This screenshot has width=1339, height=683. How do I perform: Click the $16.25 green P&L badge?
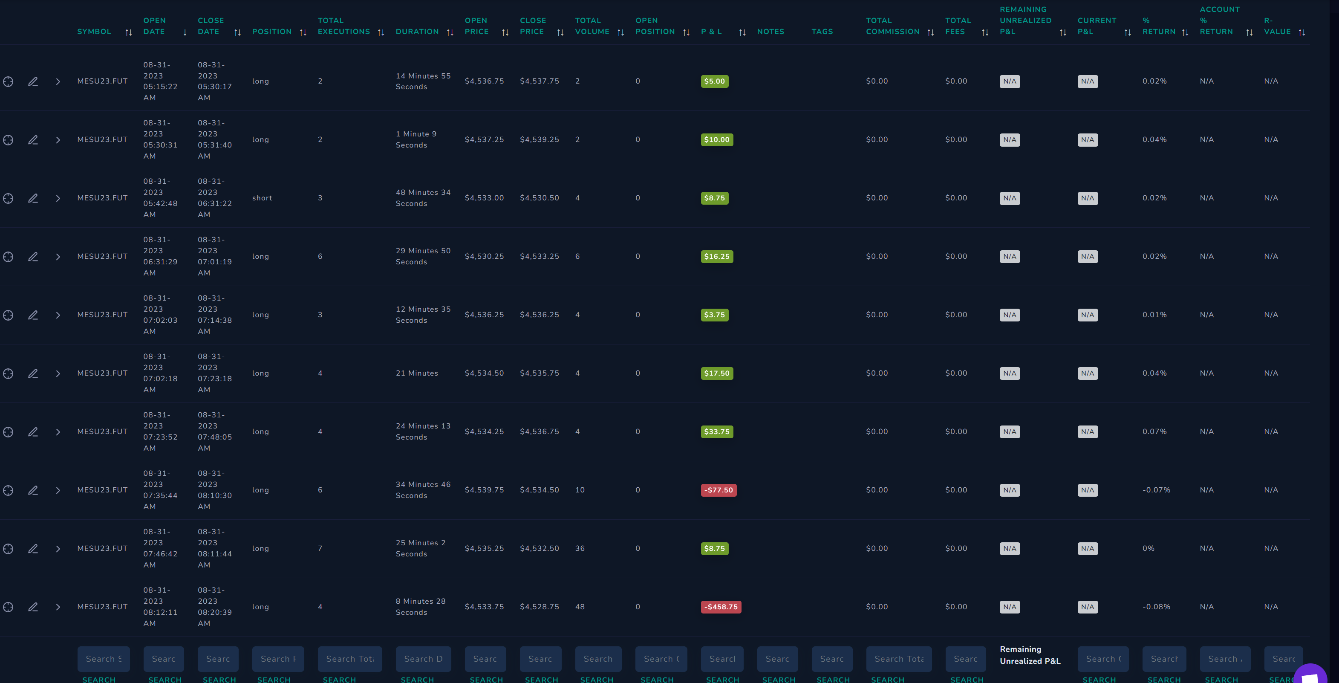pyautogui.click(x=717, y=257)
